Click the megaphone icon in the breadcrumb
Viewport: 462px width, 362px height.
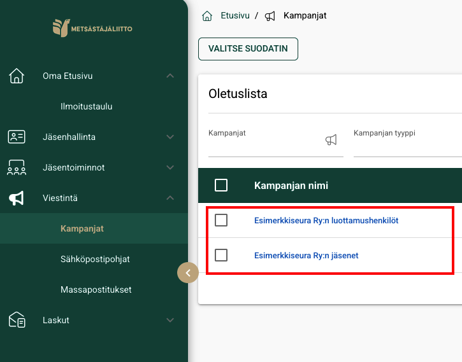(270, 16)
